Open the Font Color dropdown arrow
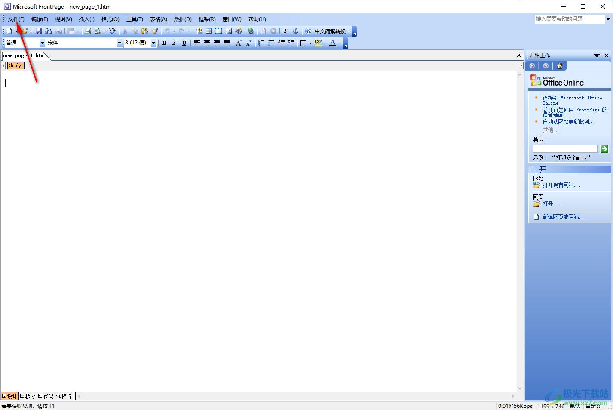 click(340, 43)
